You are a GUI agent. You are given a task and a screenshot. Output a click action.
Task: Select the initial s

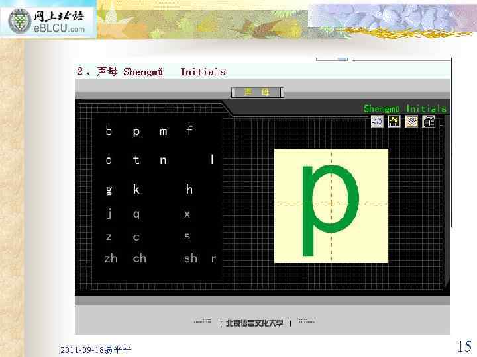point(187,236)
